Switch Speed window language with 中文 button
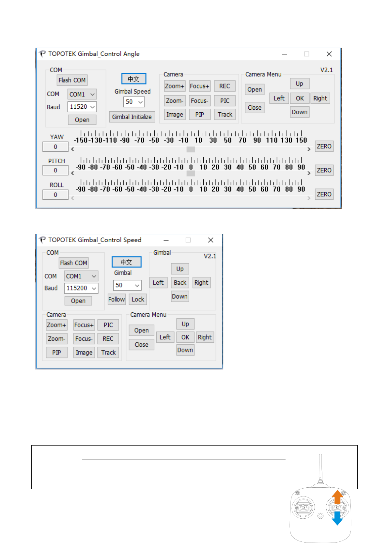Viewport: 389px width, 550px height. point(127,262)
